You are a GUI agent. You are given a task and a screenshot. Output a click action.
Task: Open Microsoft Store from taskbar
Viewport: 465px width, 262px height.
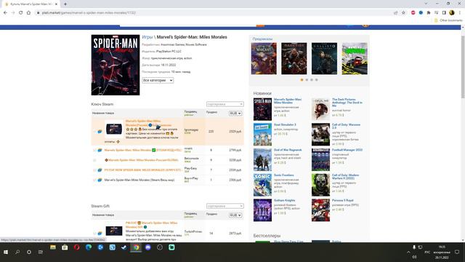pyautogui.click(x=65, y=247)
